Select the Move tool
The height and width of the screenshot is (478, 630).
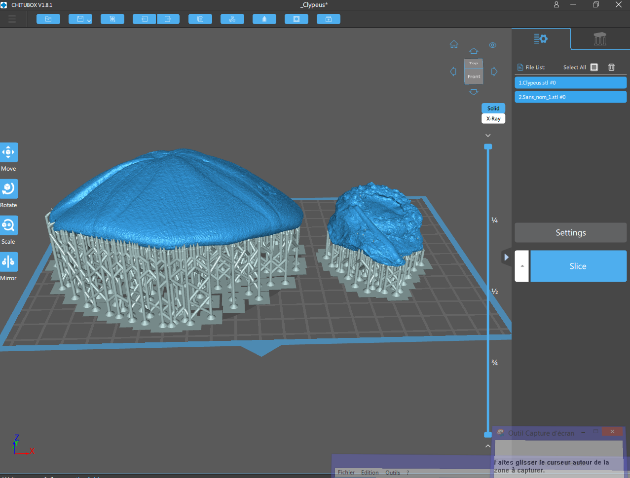[9, 152]
